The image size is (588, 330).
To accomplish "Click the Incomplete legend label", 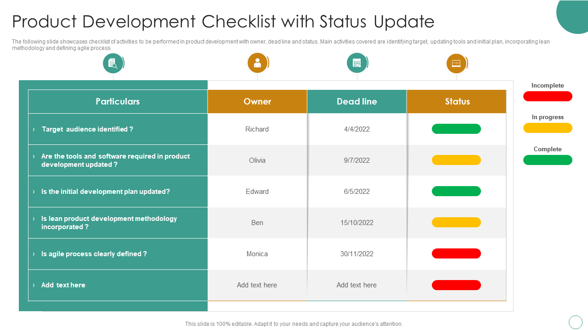I will [x=548, y=86].
